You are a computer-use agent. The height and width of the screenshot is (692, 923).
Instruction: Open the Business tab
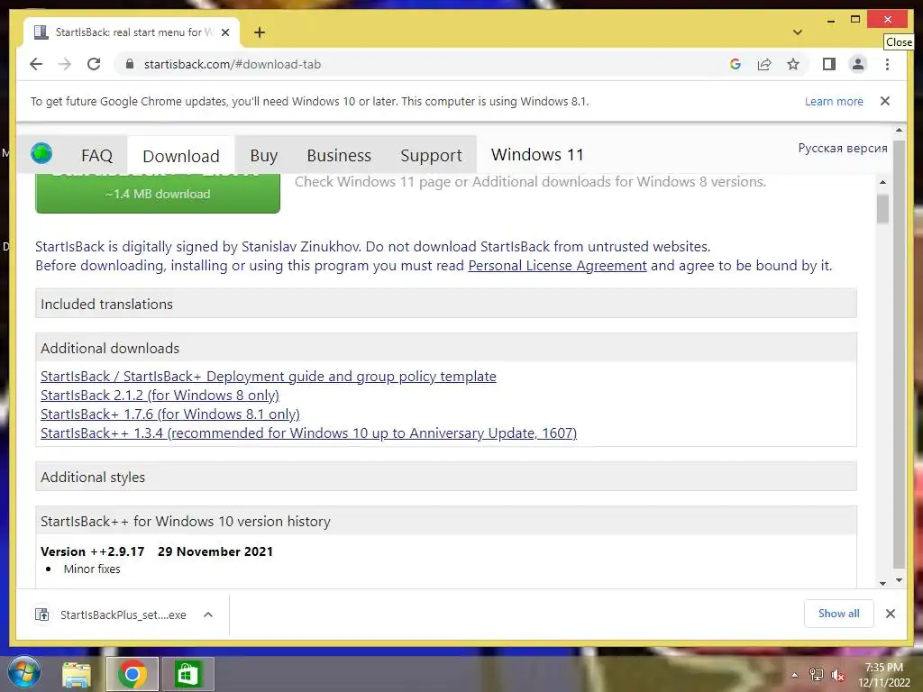click(339, 155)
